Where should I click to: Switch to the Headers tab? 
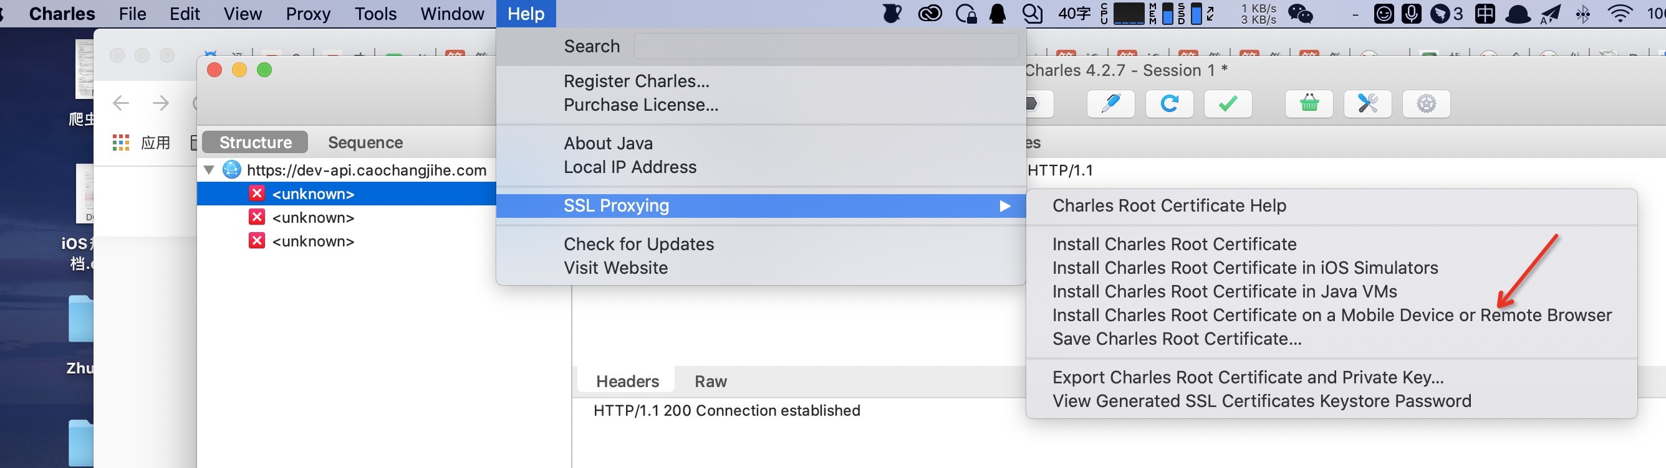(x=627, y=381)
